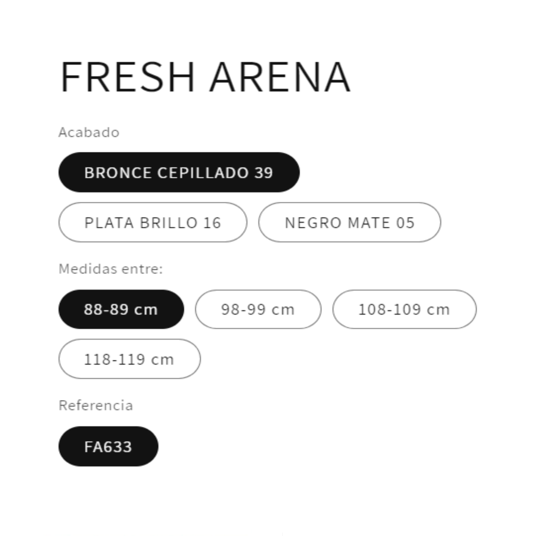Pick the 108-109 cm measurement
This screenshot has width=536, height=536.
click(404, 309)
